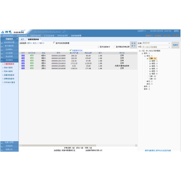181x181 pixels.
Task: Enable the 选中发送冻结数据 checkbox
Action: click(54, 43)
